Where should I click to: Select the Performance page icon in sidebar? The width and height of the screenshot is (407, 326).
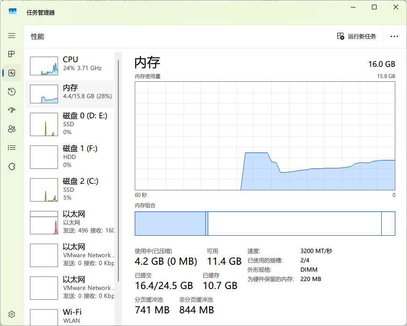[12, 73]
